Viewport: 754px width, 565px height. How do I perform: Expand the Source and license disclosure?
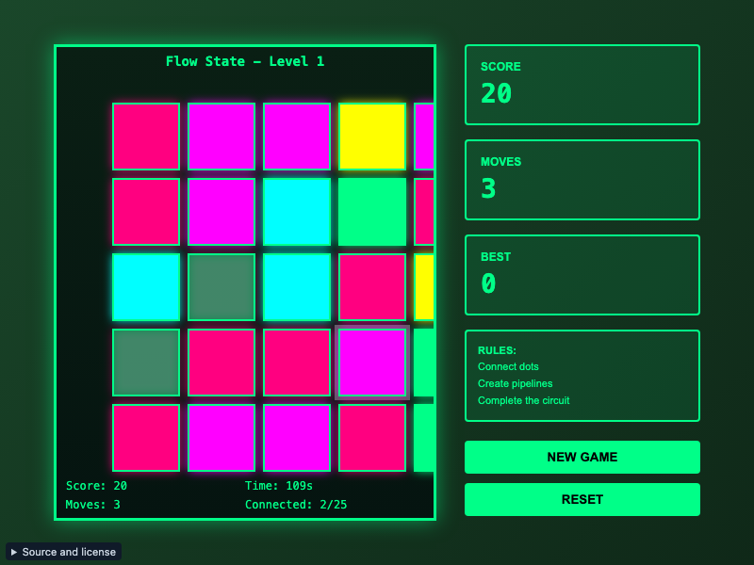pyautogui.click(x=63, y=552)
